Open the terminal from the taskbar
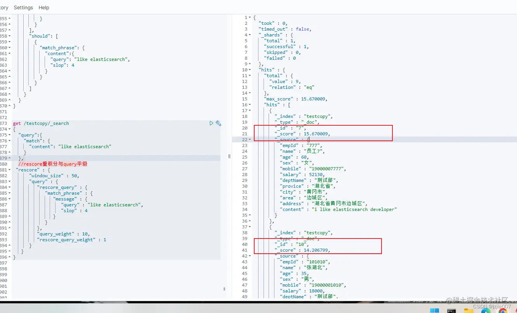The height and width of the screenshot is (313, 517). tap(451, 311)
